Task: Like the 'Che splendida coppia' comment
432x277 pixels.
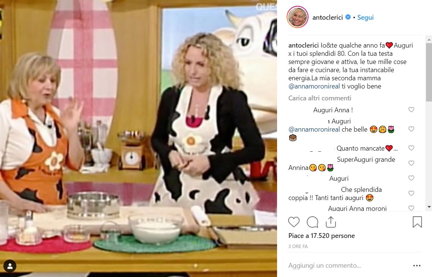Action: click(x=411, y=193)
